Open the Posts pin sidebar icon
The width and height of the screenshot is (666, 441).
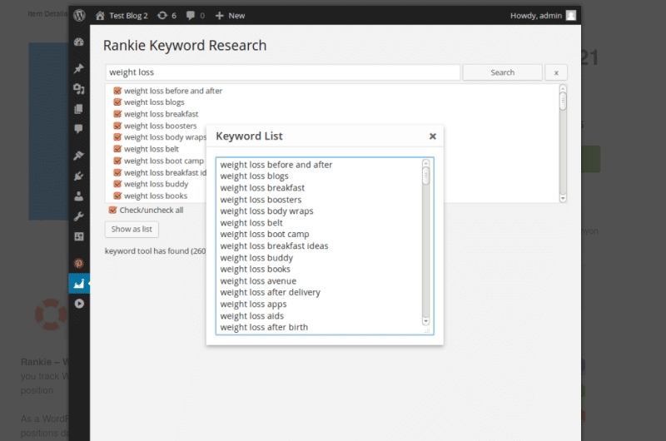click(x=79, y=68)
